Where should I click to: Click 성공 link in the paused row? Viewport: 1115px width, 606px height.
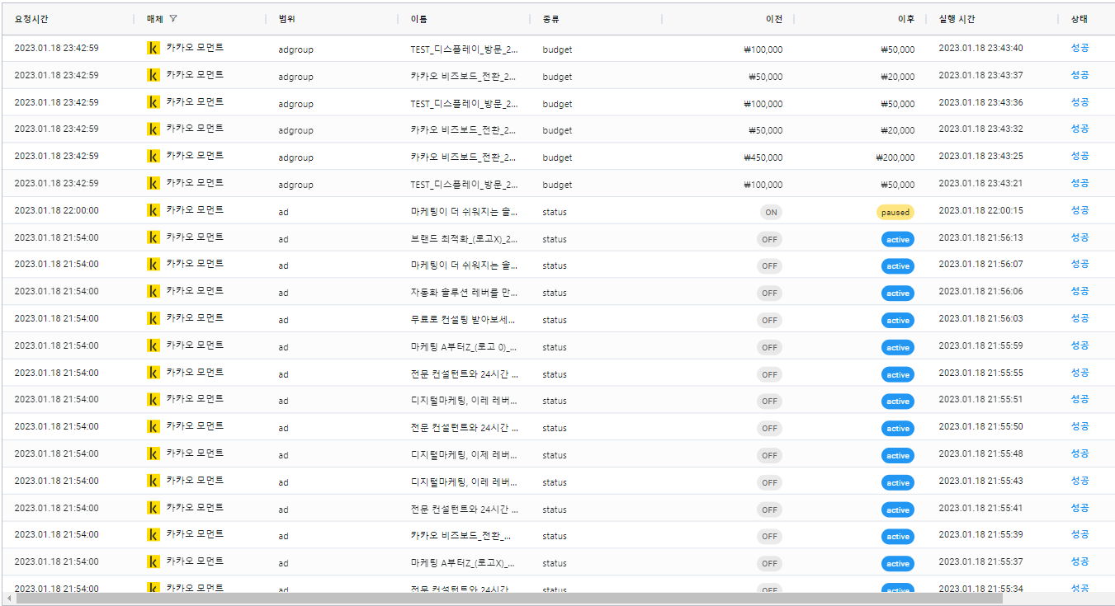click(1080, 210)
